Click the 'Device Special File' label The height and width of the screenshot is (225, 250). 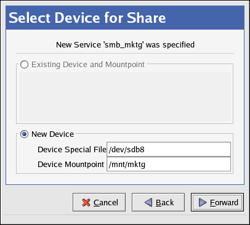click(x=72, y=149)
